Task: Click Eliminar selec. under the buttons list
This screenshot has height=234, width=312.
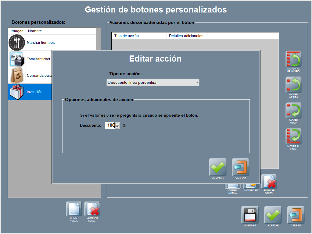Action: click(92, 209)
